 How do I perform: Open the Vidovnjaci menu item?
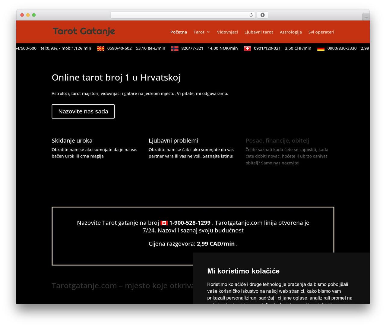[x=227, y=32]
